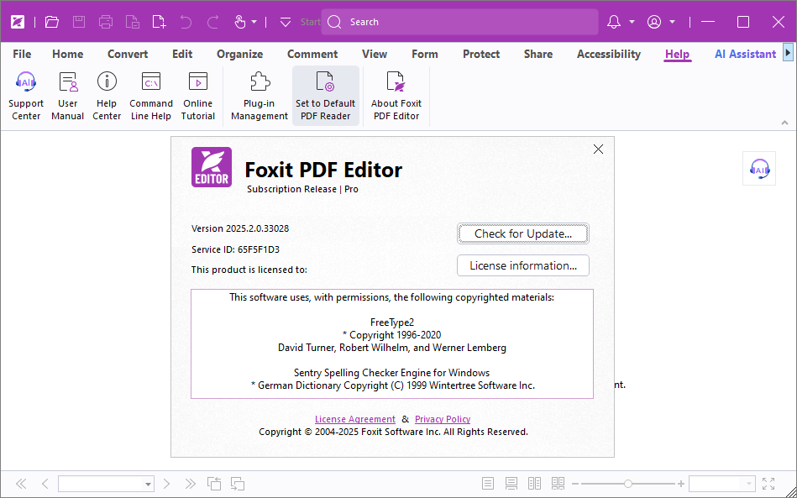797x498 pixels.
Task: Go to the first page
Action: (x=21, y=483)
